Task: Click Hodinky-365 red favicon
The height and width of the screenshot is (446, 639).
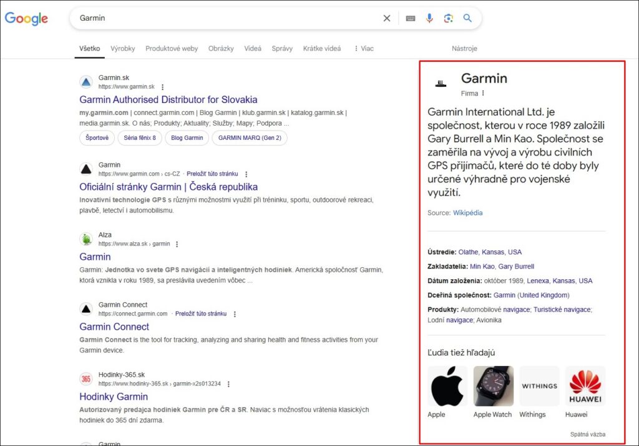Action: pos(86,379)
